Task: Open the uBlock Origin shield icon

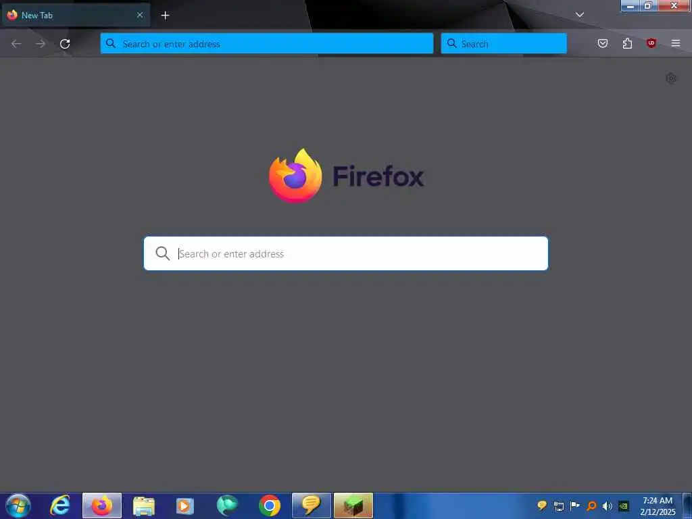Action: coord(651,43)
